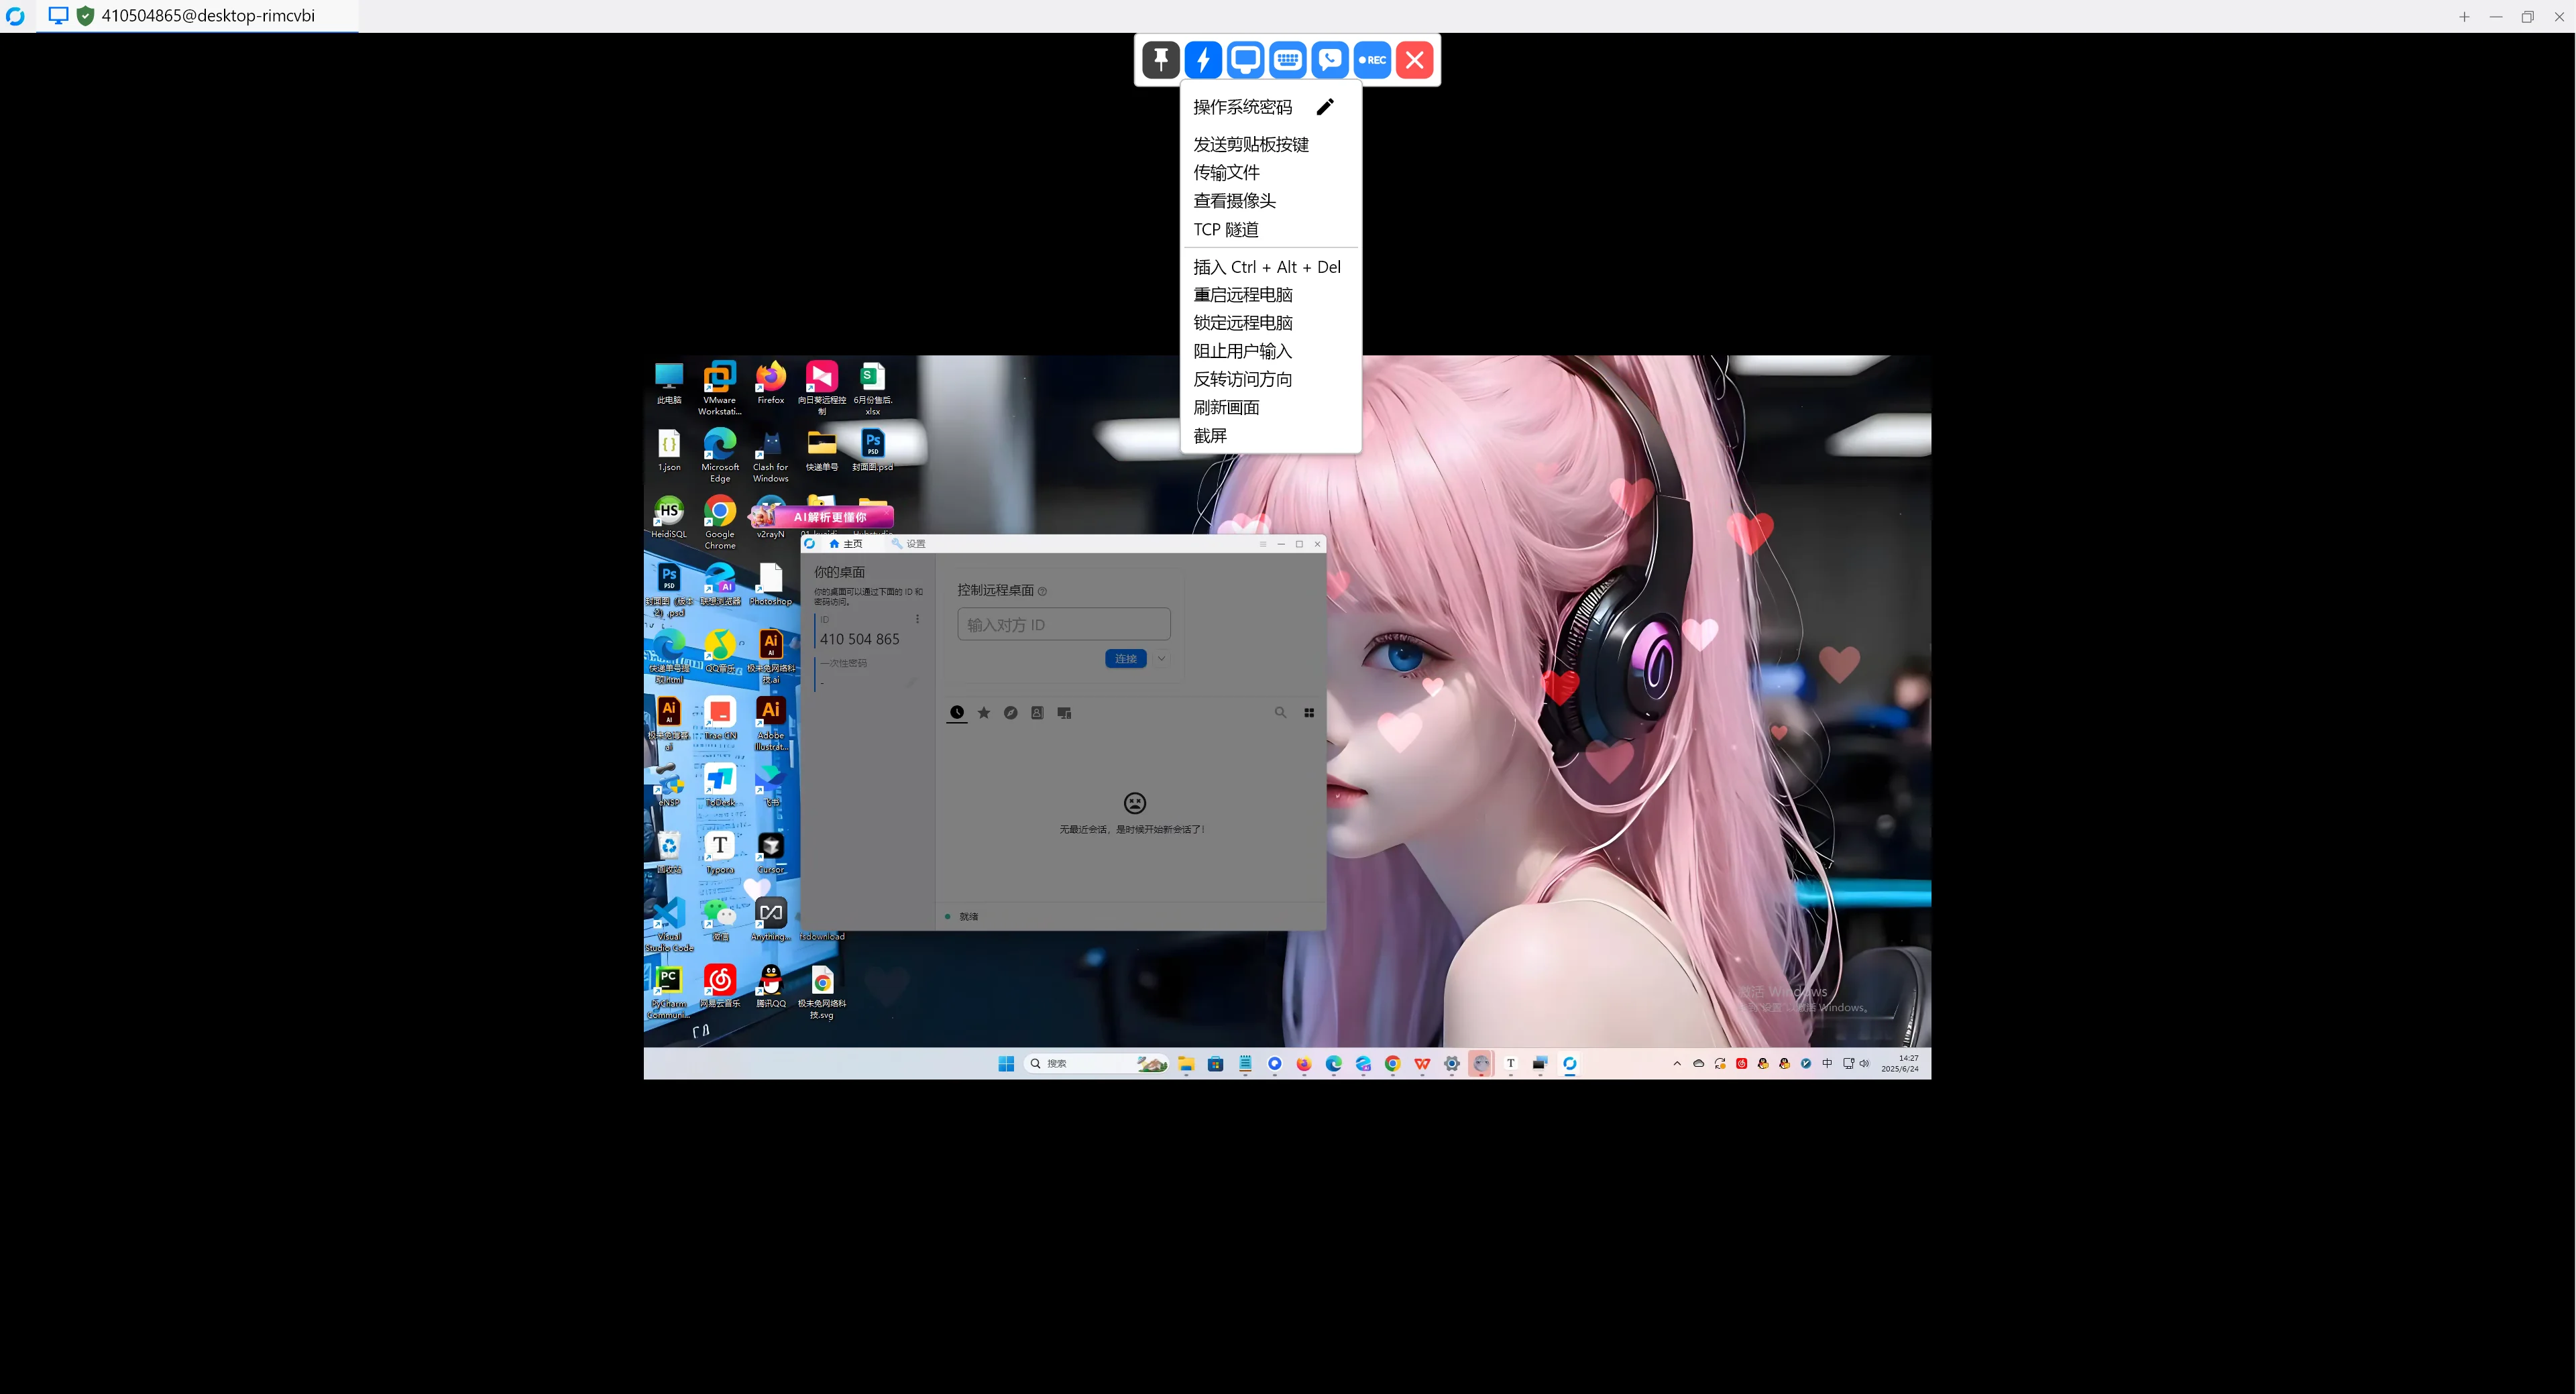Expand remote system tray hidden icons chevron

pyautogui.click(x=1677, y=1064)
